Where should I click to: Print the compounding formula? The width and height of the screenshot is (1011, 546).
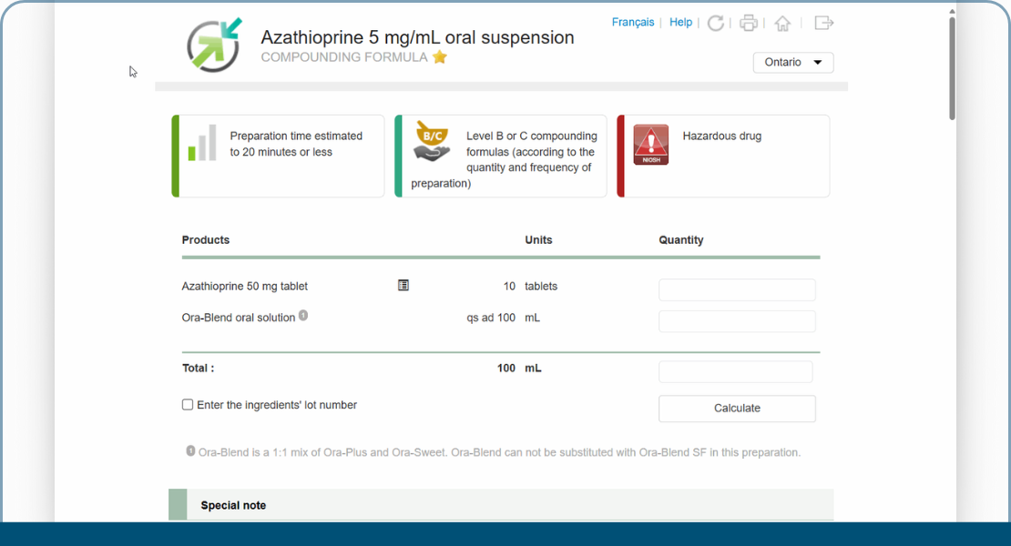coord(749,23)
